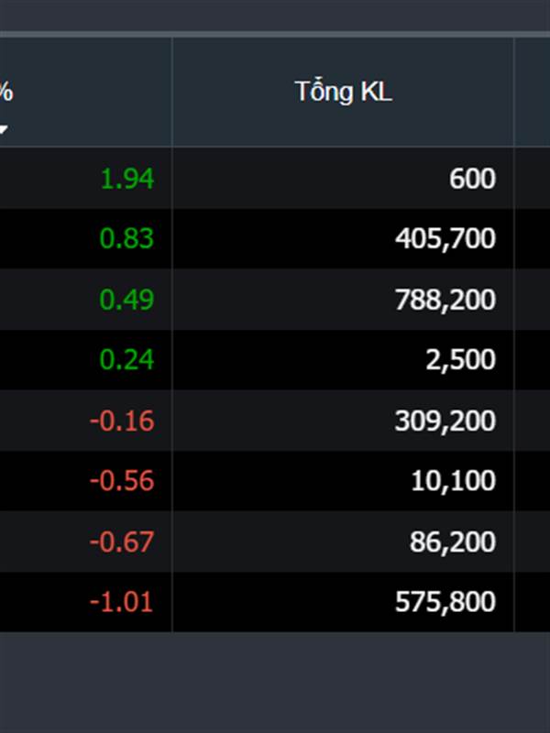Select the 1.94 percent change cell
The height and width of the screenshot is (733, 550).
pyautogui.click(x=85, y=178)
